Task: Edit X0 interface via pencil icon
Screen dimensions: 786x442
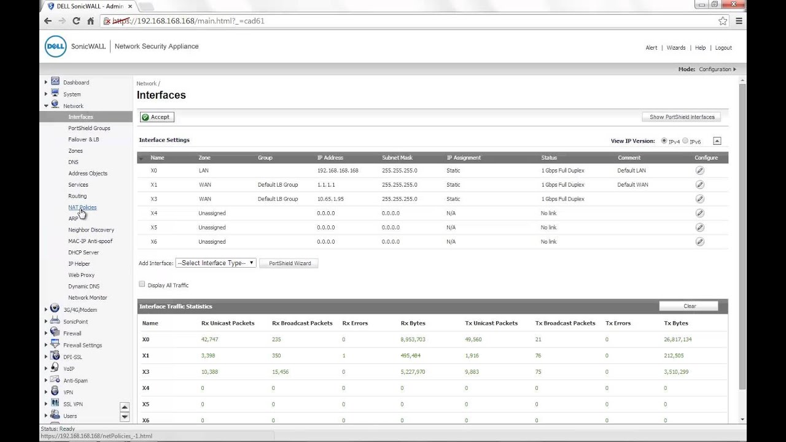Action: [x=699, y=171]
